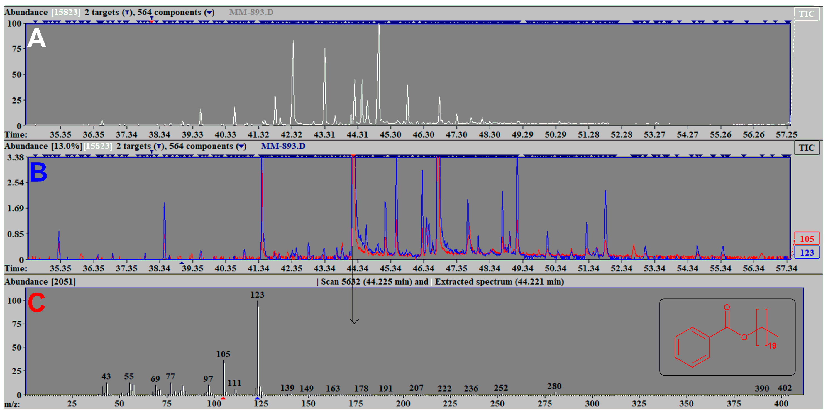The image size is (828, 414).
Task: Click blue triangle marker under m/z 123
Action: coord(257,398)
